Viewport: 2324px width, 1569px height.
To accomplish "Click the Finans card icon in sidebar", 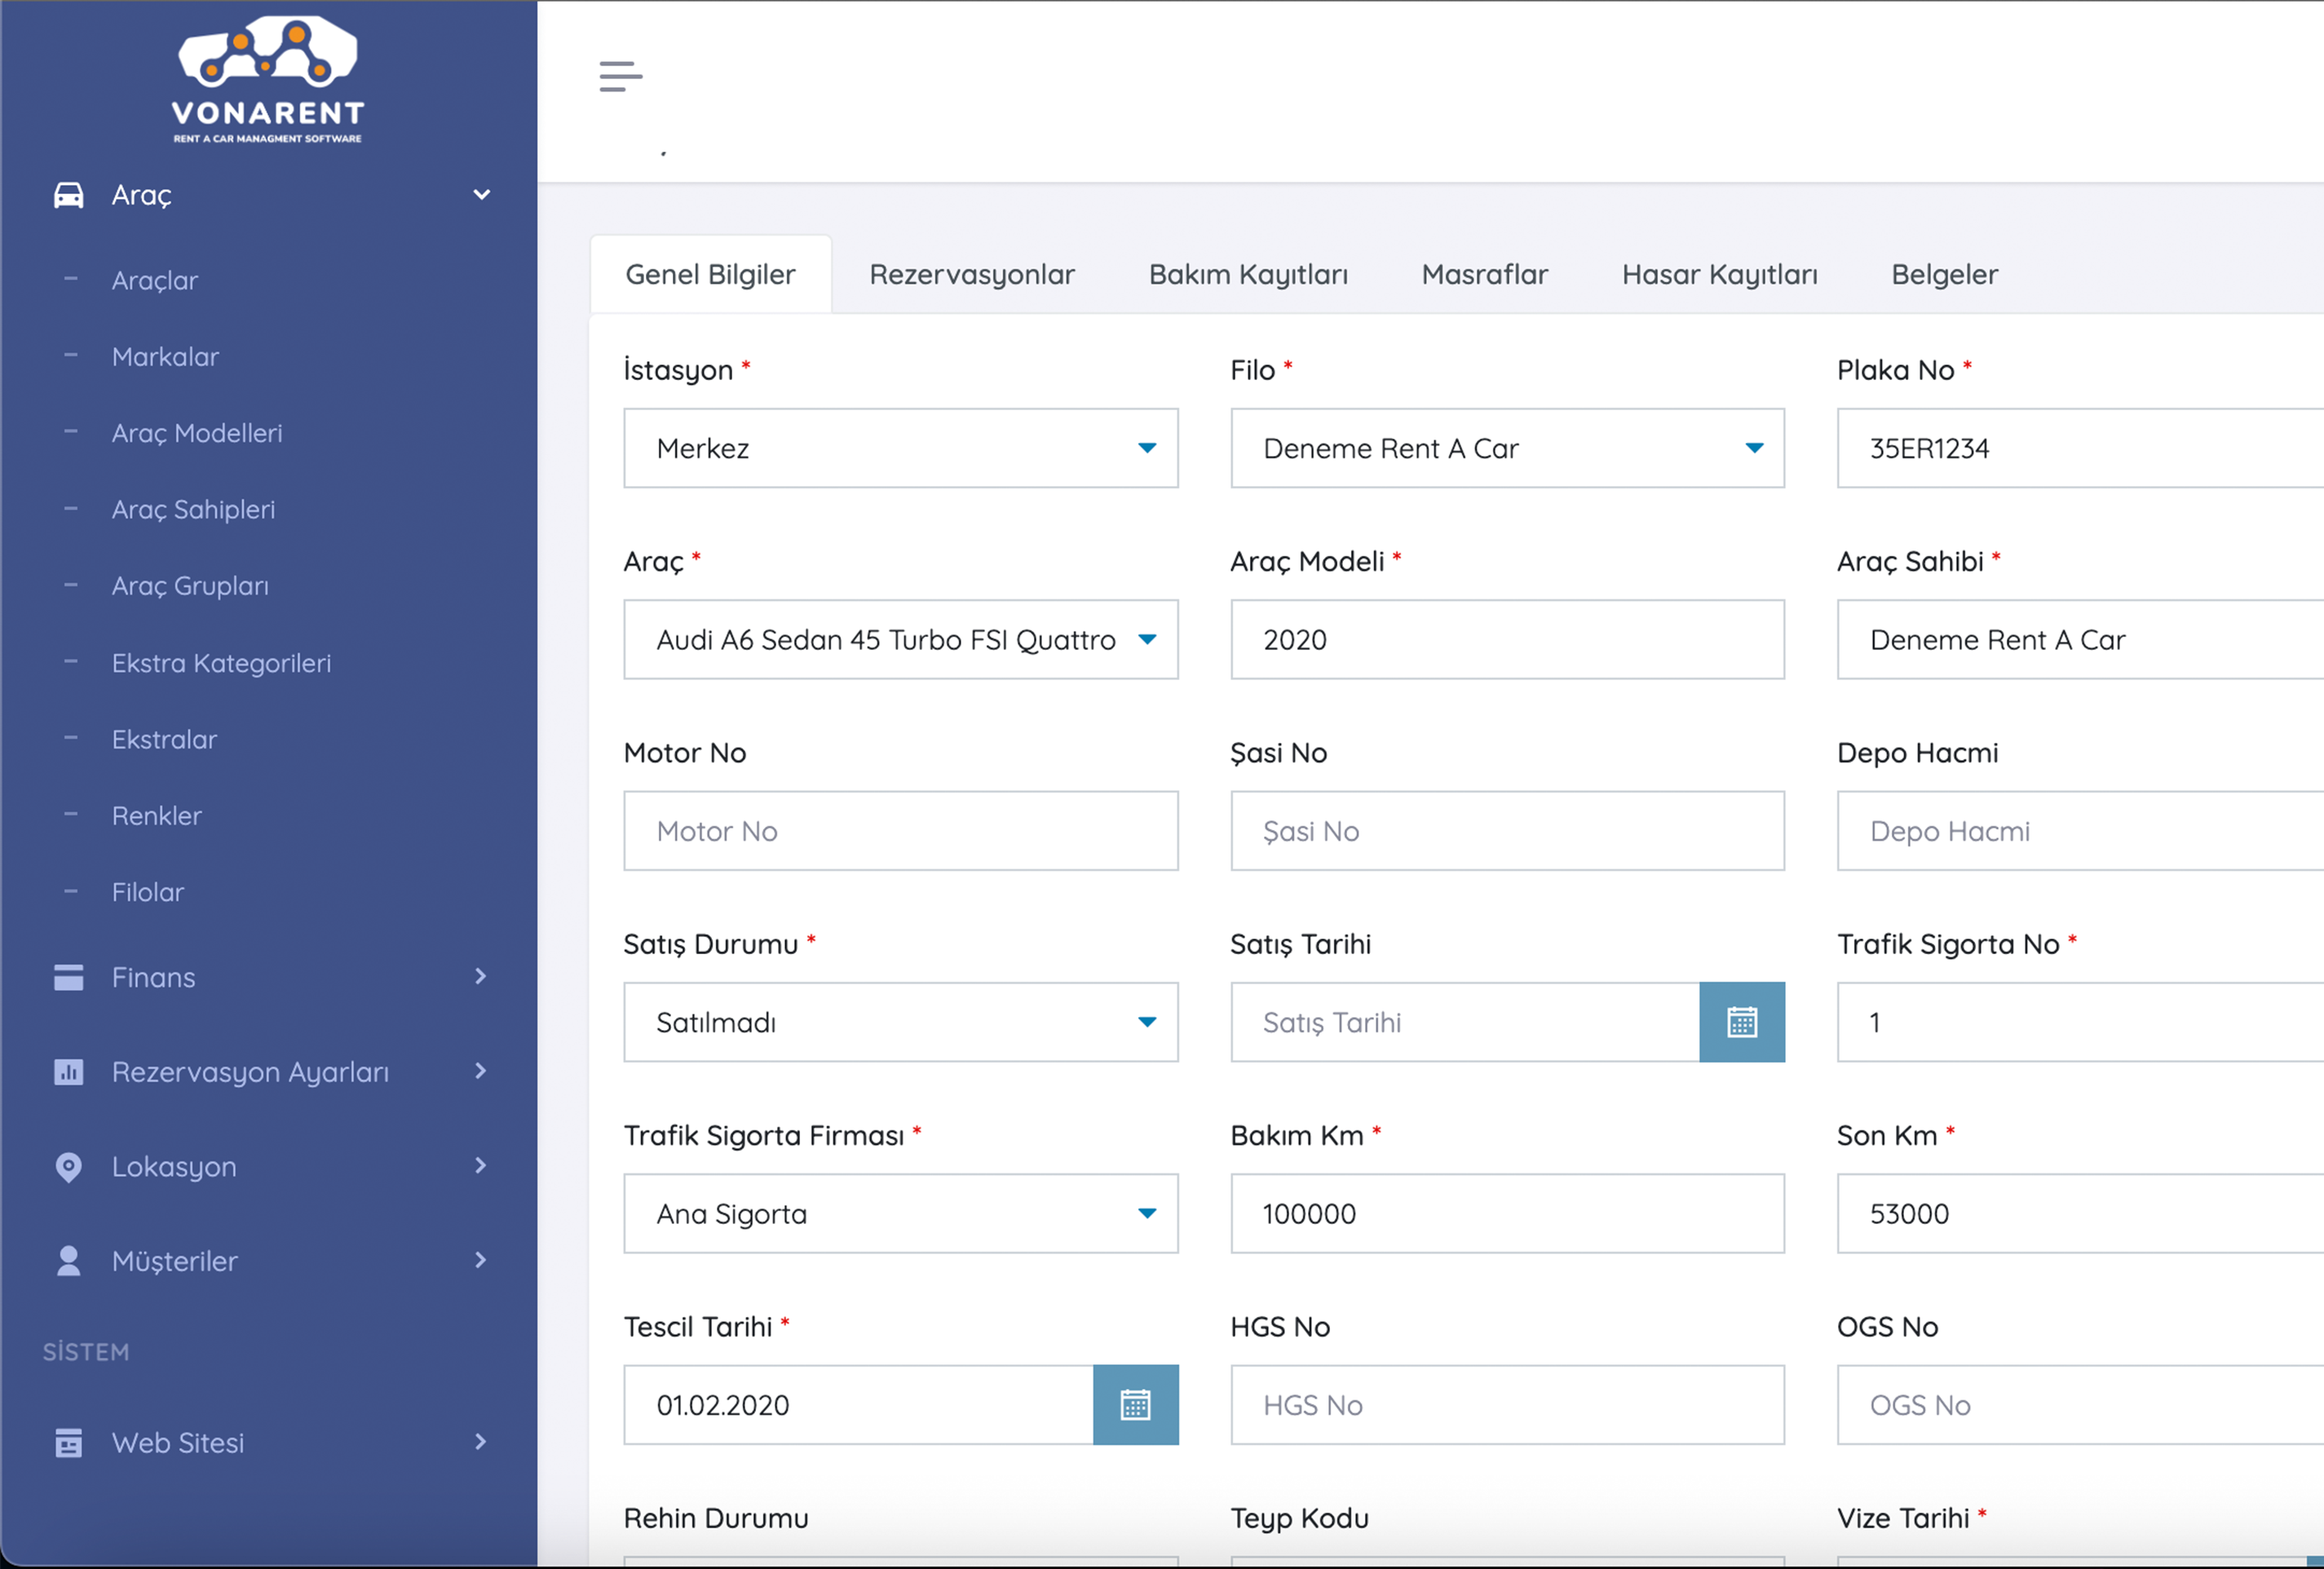I will point(68,977).
